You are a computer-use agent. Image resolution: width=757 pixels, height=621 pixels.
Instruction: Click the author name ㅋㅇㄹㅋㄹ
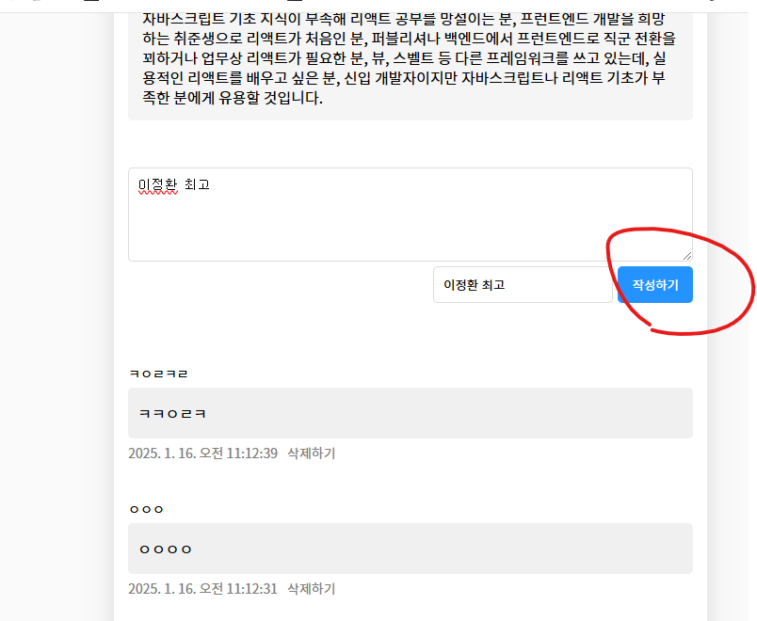158,374
